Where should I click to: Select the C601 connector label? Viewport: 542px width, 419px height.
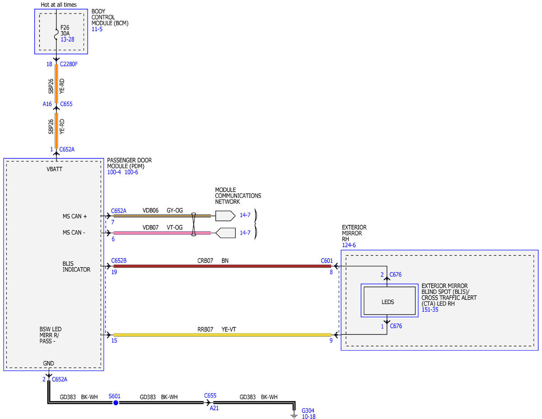[327, 260]
